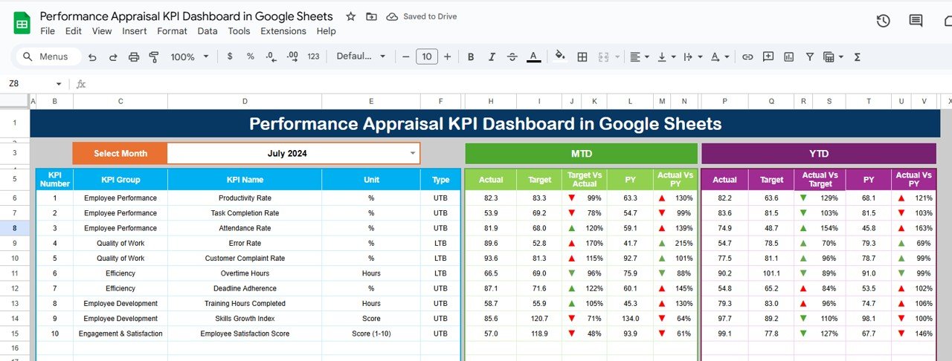Increase font size with plus
This screenshot has width=952, height=361.
[x=448, y=56]
